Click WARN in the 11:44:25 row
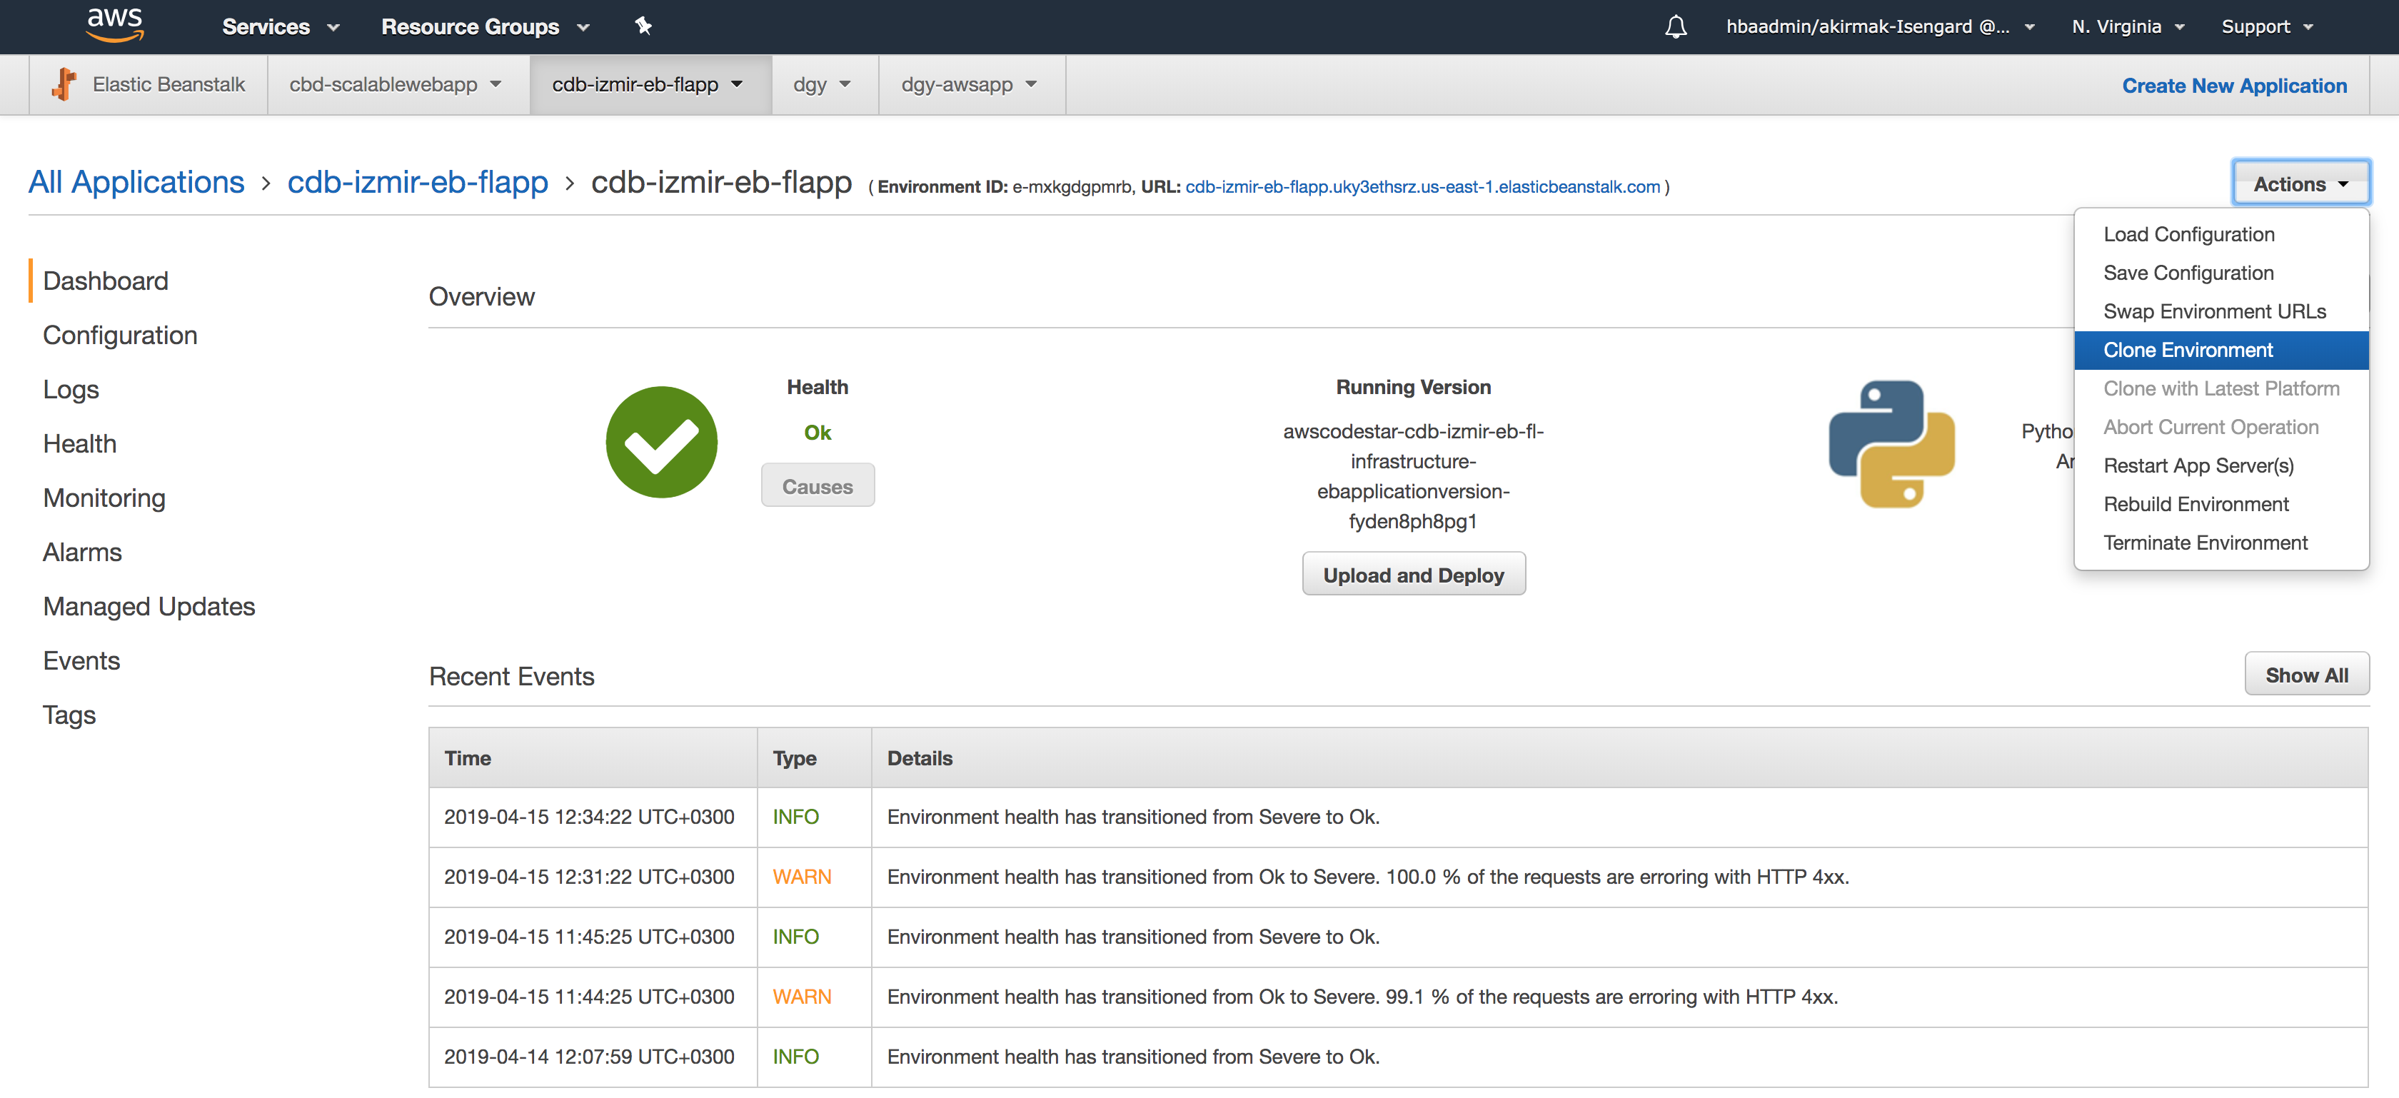Screen dimensions: 2399x1098 [x=802, y=997]
